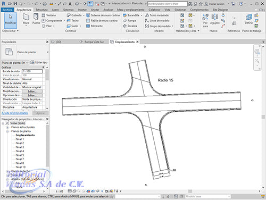Open the Plano de planta type dropdown
The height and width of the screenshot is (200, 266).
pyautogui.click(x=47, y=52)
